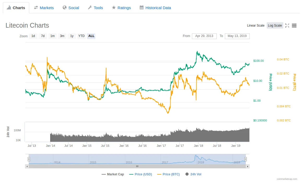Open the Ratings tab
The image size is (304, 185).
point(121,8)
